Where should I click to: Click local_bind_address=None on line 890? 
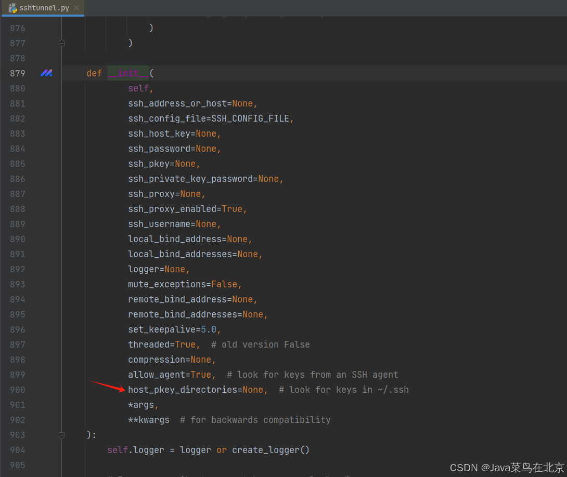tap(188, 240)
